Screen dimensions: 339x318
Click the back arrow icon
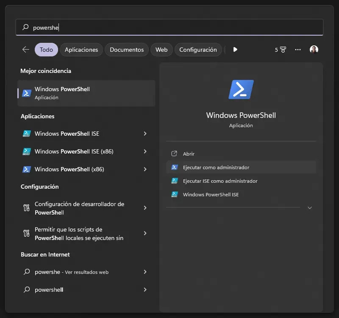(x=26, y=50)
